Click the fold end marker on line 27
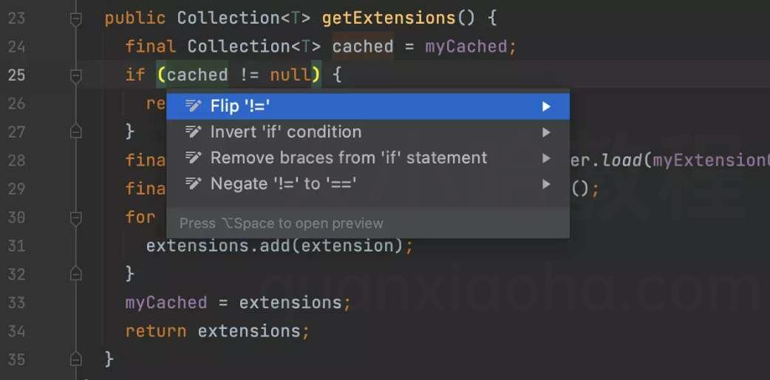 click(x=75, y=132)
